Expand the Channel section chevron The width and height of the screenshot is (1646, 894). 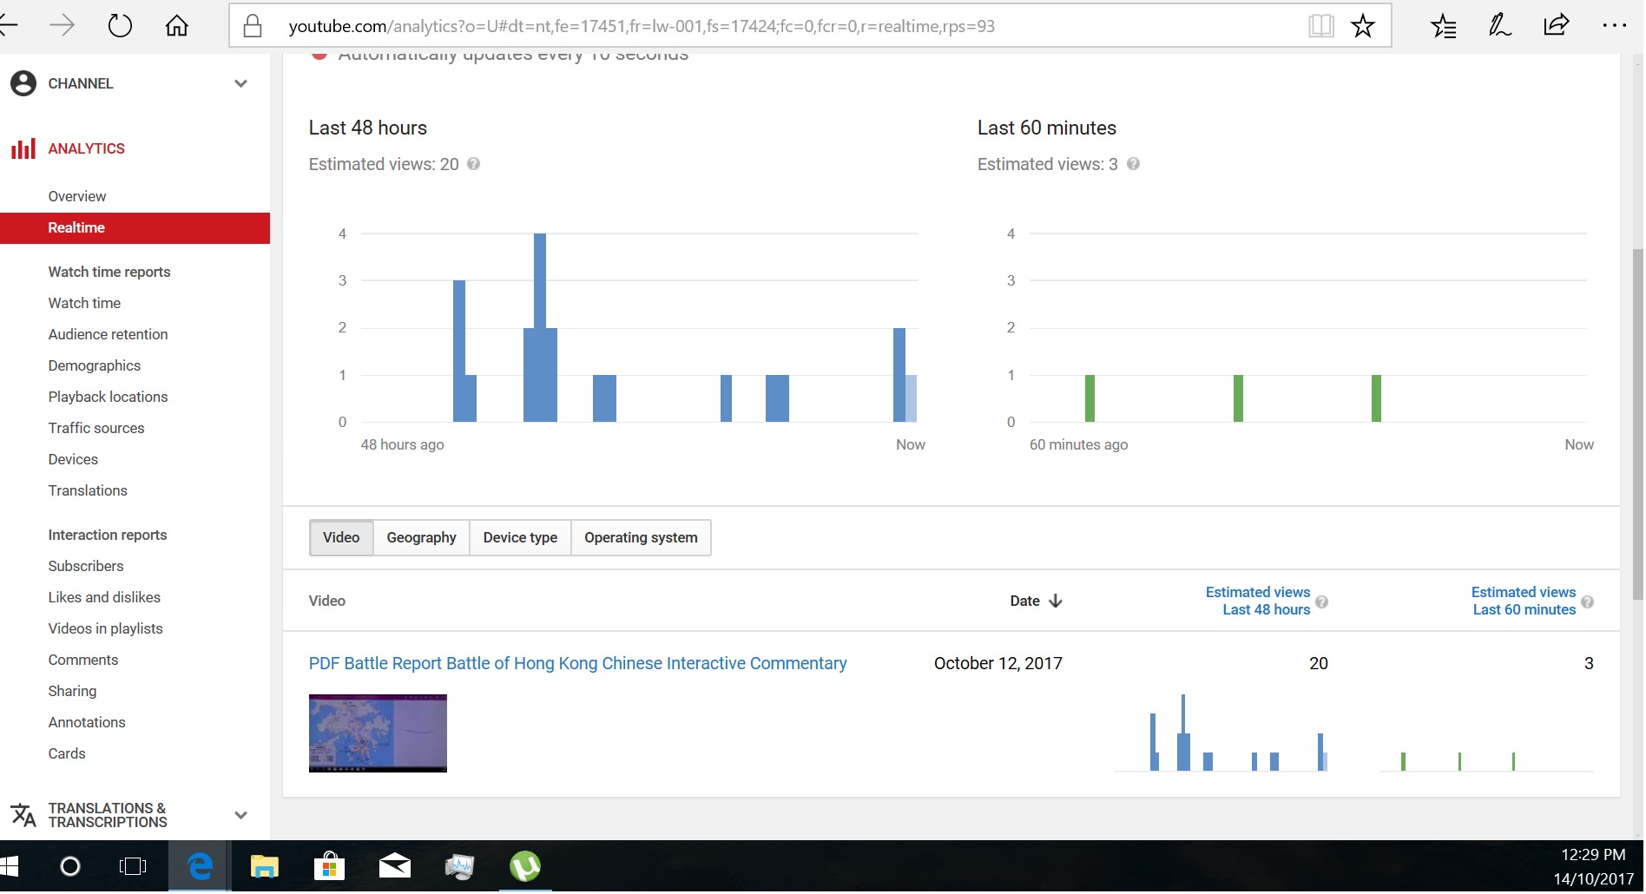pos(241,83)
